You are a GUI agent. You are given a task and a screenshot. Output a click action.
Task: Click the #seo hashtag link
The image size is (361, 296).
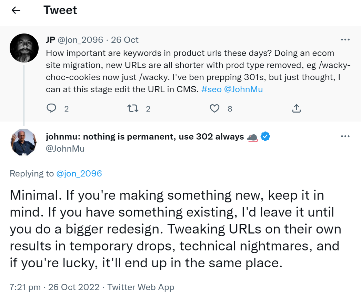211,89
